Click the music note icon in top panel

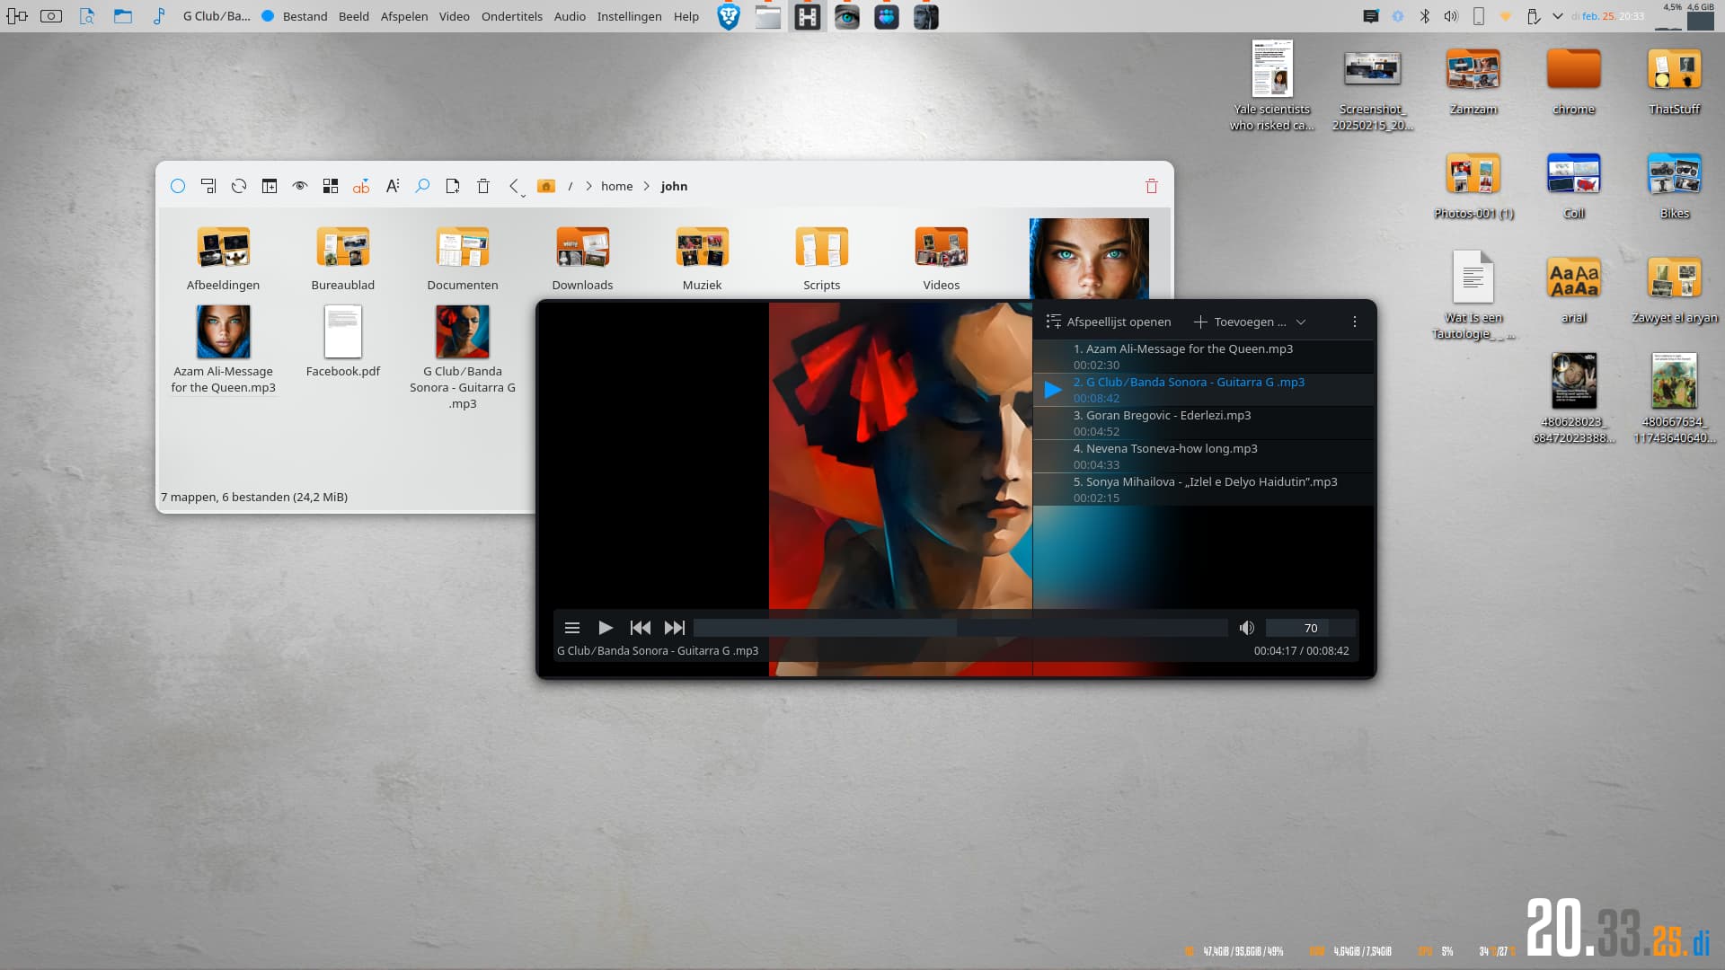click(159, 16)
